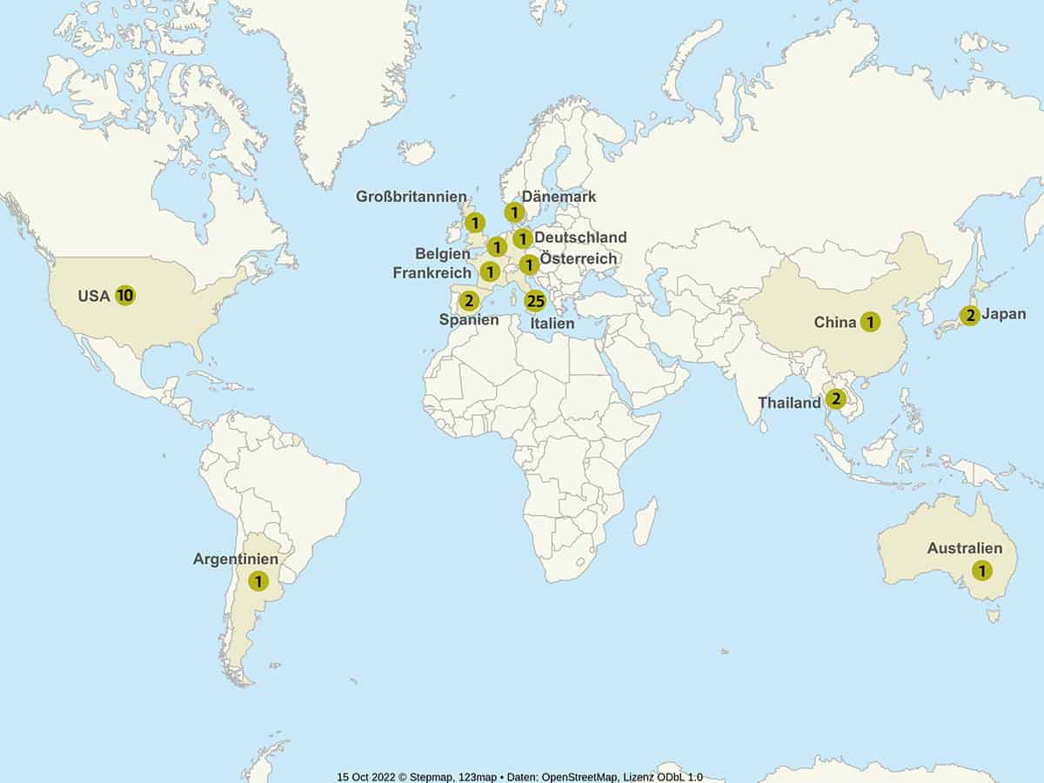Select the Australien marker circle
Image resolution: width=1044 pixels, height=783 pixels.
point(981,571)
